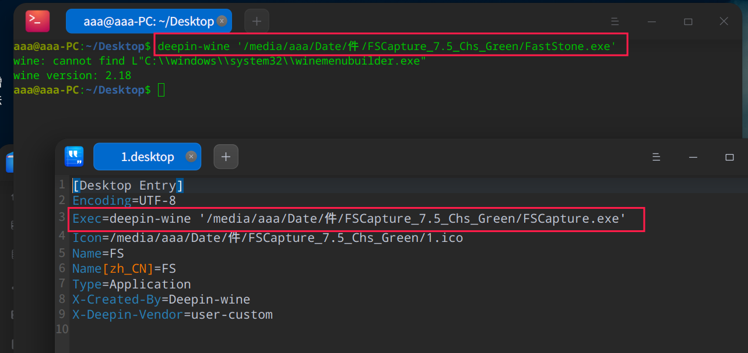Click the deepin-wine FastStone.exe command in terminal

(387, 46)
